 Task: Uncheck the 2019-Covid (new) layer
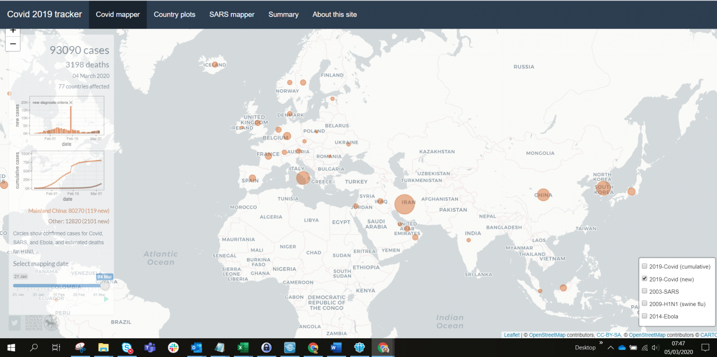(644, 279)
